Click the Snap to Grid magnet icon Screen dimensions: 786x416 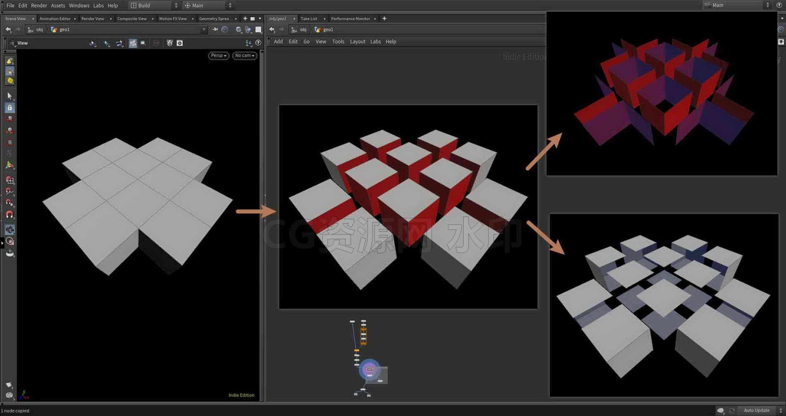point(10,180)
